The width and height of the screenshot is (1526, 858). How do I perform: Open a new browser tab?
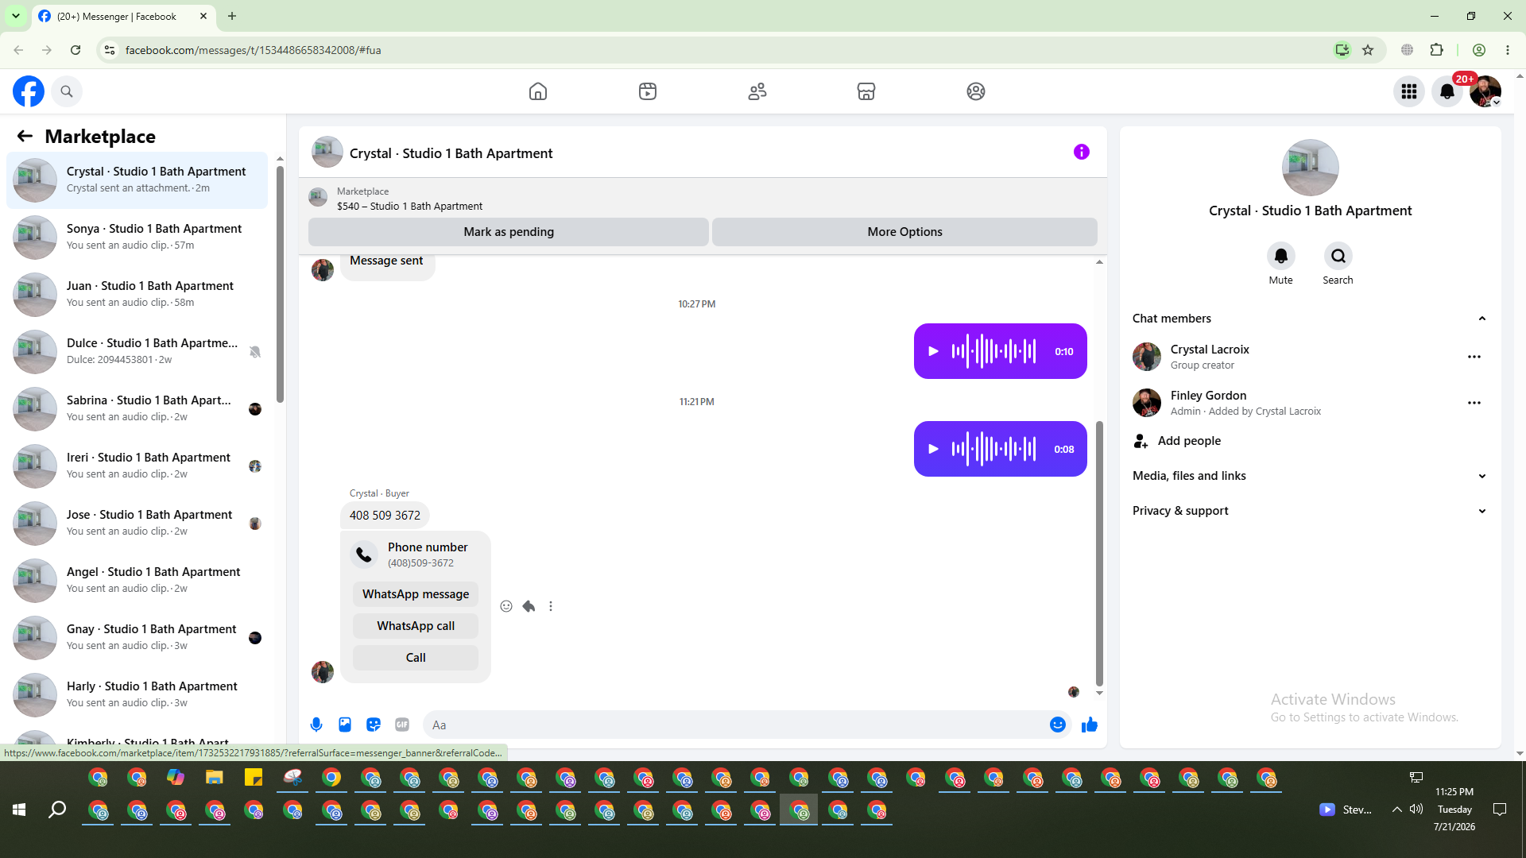pyautogui.click(x=232, y=16)
